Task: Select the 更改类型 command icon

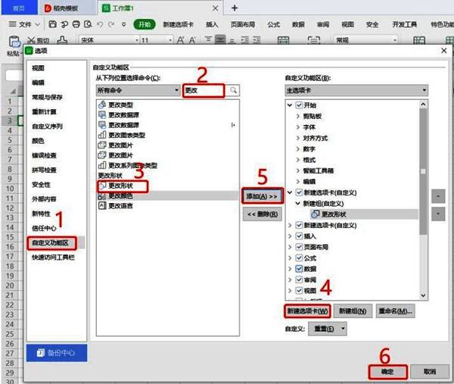Action: [x=102, y=105]
